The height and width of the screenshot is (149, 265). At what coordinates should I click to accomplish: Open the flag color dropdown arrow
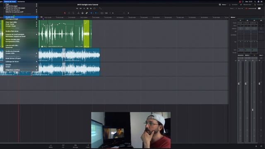point(93,13)
